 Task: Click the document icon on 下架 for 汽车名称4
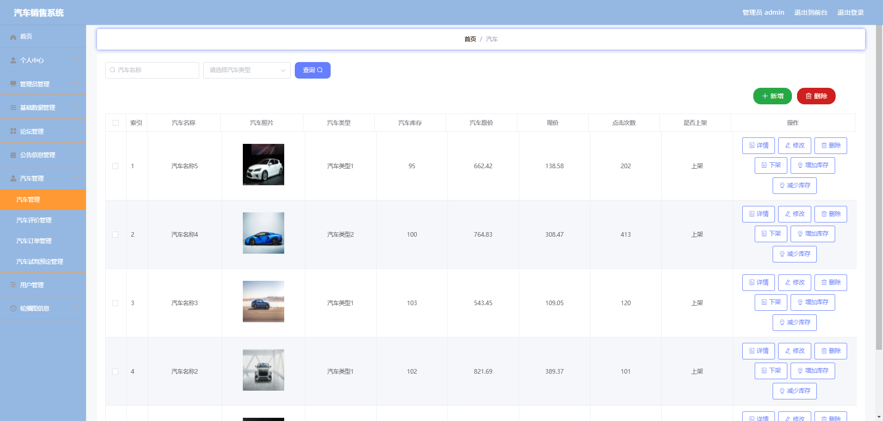[x=764, y=233]
